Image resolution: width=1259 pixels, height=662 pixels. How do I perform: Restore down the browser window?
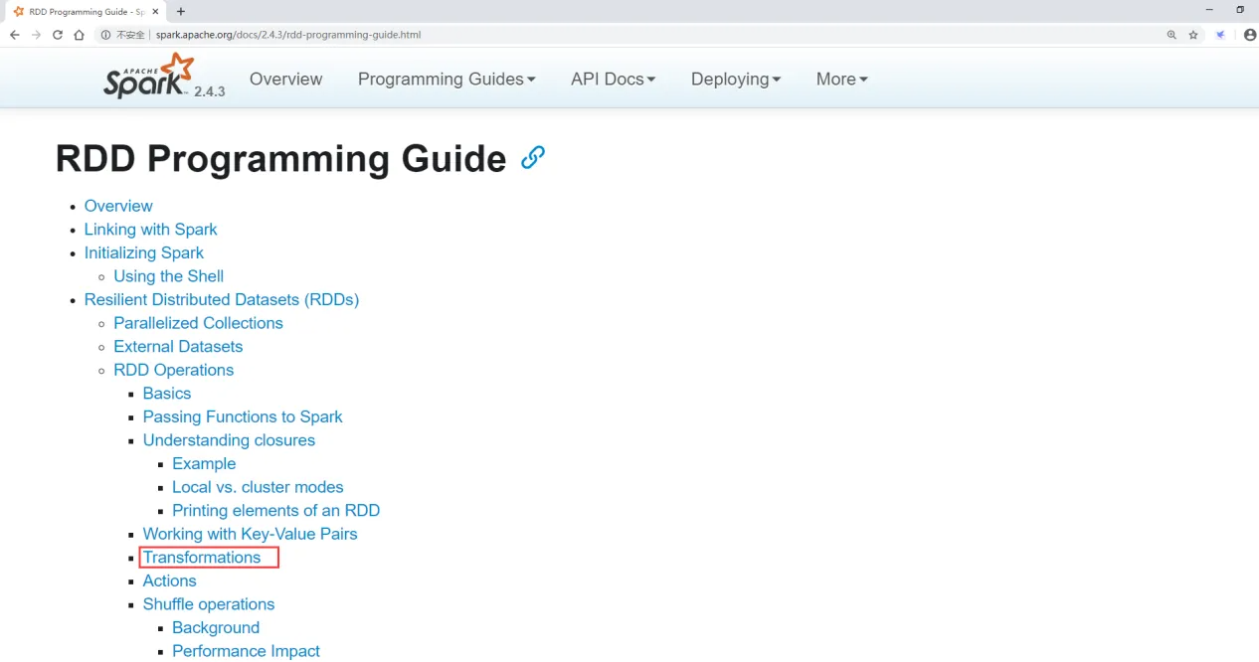coord(1240,10)
